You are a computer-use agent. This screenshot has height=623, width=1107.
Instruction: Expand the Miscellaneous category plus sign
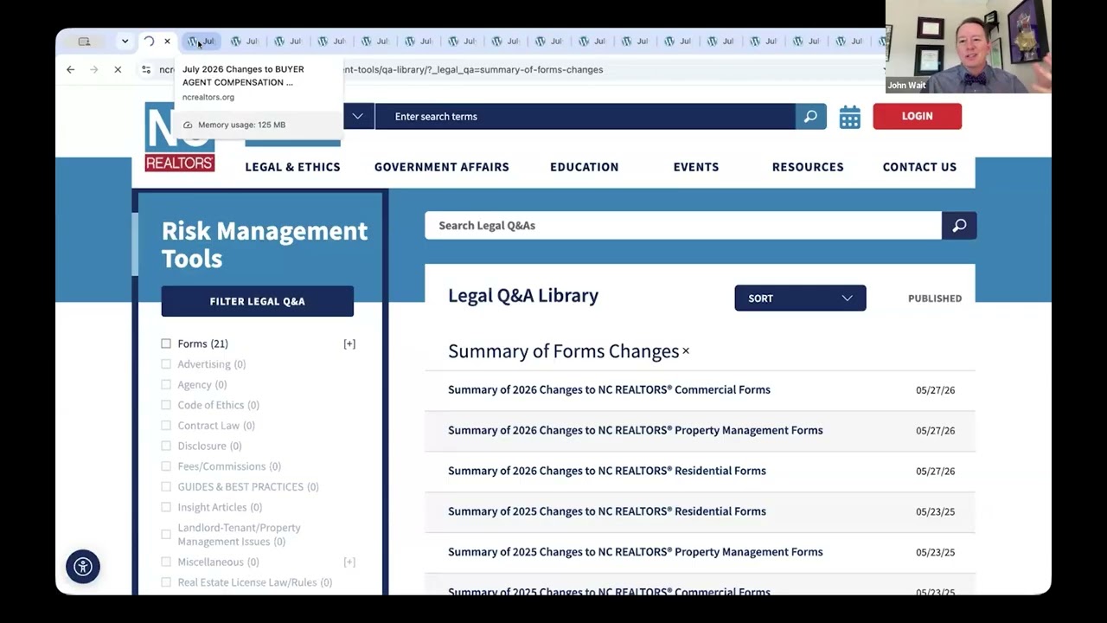(349, 562)
